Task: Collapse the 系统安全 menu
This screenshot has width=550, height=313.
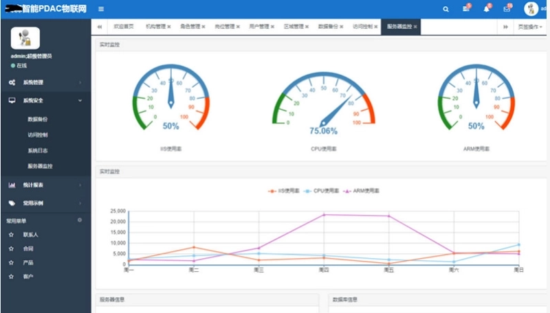Action: coord(45,100)
